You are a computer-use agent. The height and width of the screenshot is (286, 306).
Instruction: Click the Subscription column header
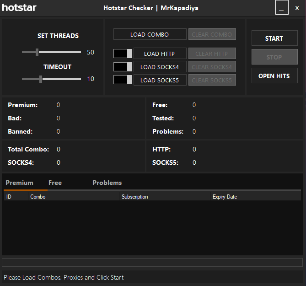pos(165,197)
